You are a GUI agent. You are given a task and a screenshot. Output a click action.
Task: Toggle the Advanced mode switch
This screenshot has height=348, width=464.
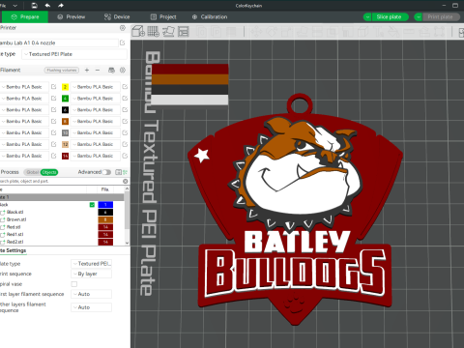106,172
